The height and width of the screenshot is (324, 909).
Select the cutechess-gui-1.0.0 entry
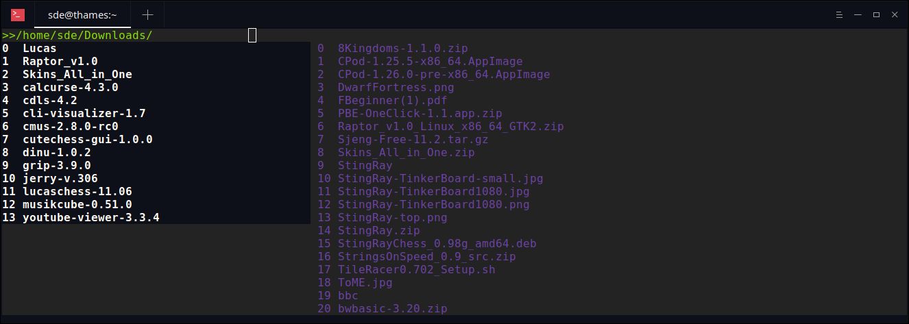click(88, 140)
